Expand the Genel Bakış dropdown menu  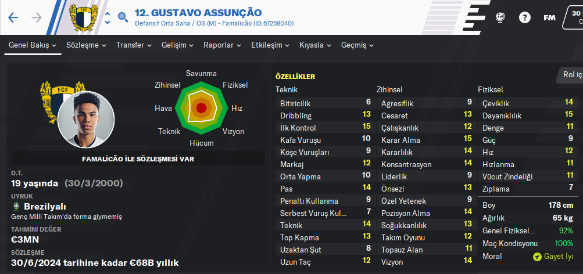pos(33,45)
